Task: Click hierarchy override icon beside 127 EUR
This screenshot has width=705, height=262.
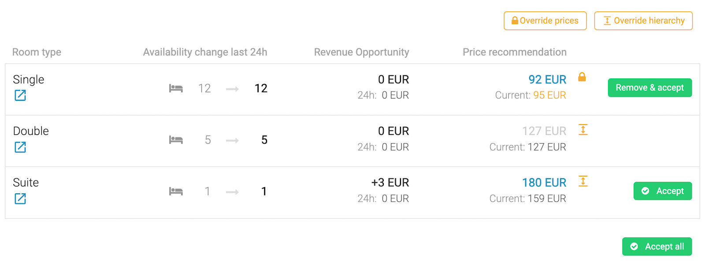Action: click(583, 129)
